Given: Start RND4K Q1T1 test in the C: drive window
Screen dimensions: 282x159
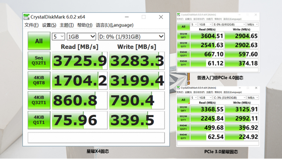Looking at the screenshot, I should tap(183, 137).
